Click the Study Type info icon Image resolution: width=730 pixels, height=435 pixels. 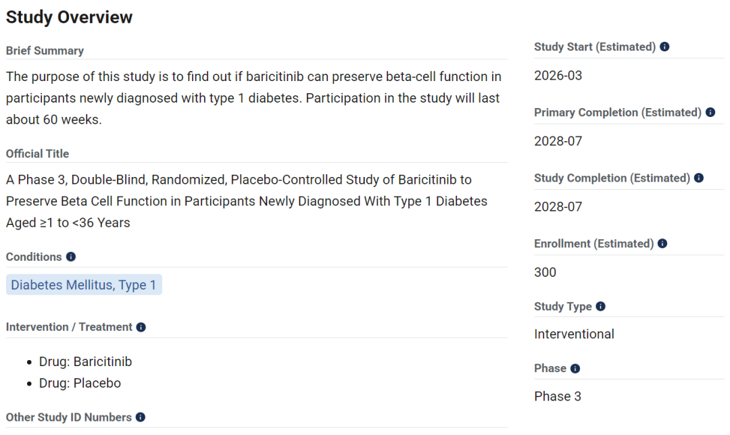[x=600, y=306]
